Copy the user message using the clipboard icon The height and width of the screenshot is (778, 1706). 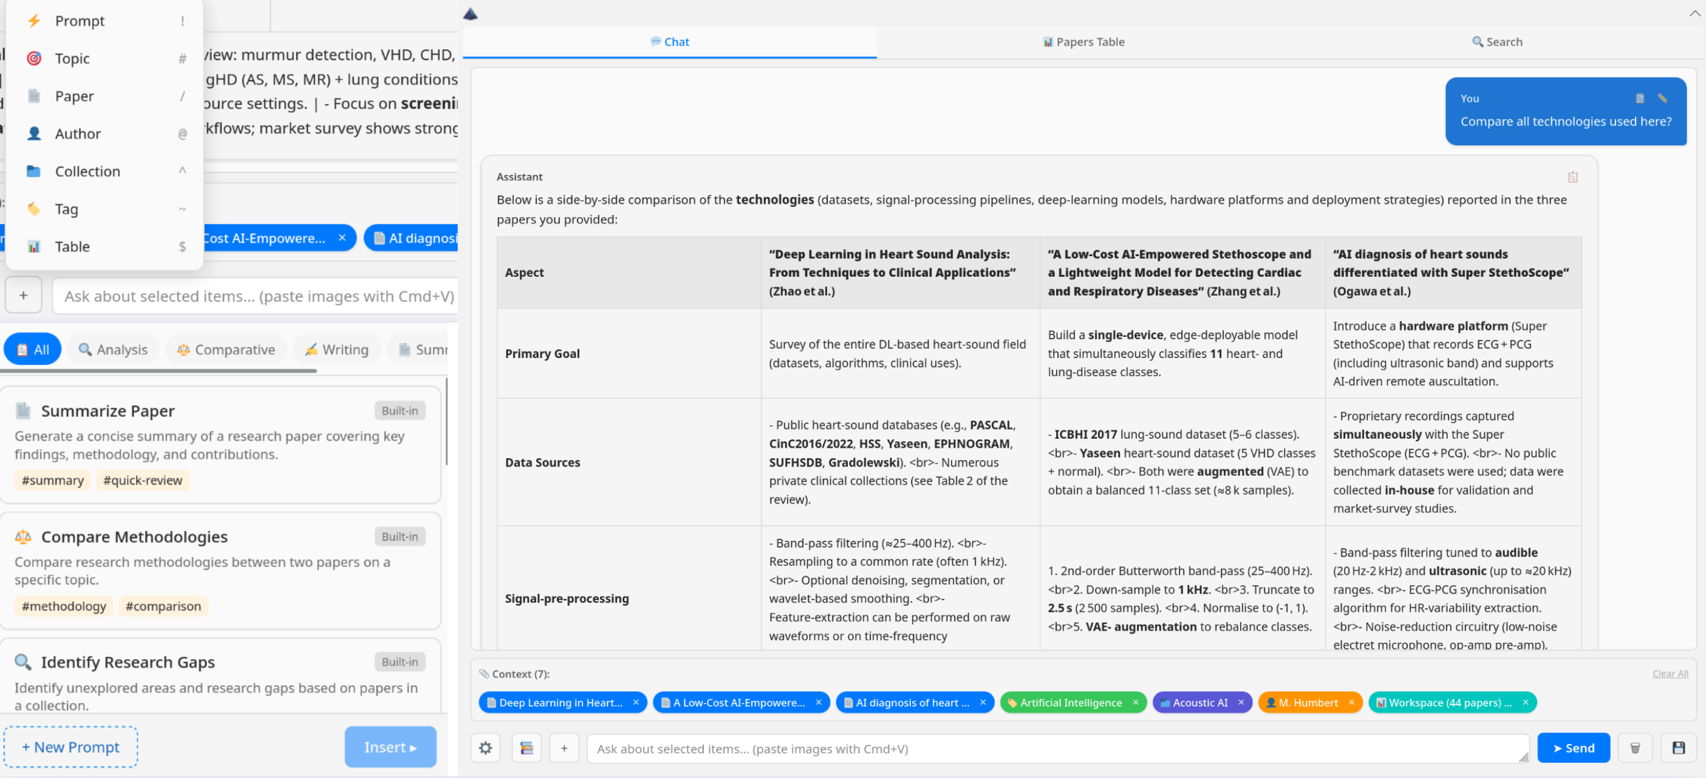tap(1639, 98)
